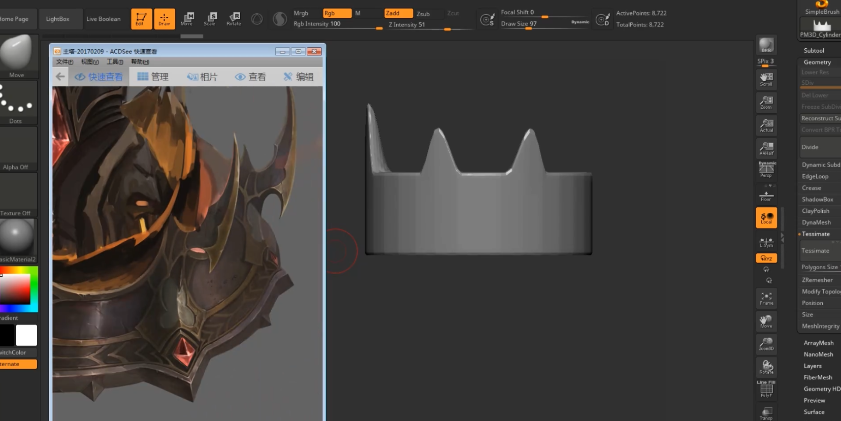Open the BasicMaterial2 material picker
The width and height of the screenshot is (841, 421).
point(18,241)
